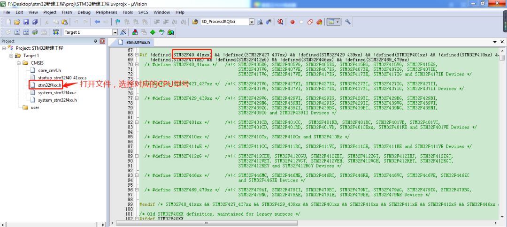Image resolution: width=507 pixels, height=227 pixels.
Task: Kill all breakpoints icon
Action: point(319,22)
